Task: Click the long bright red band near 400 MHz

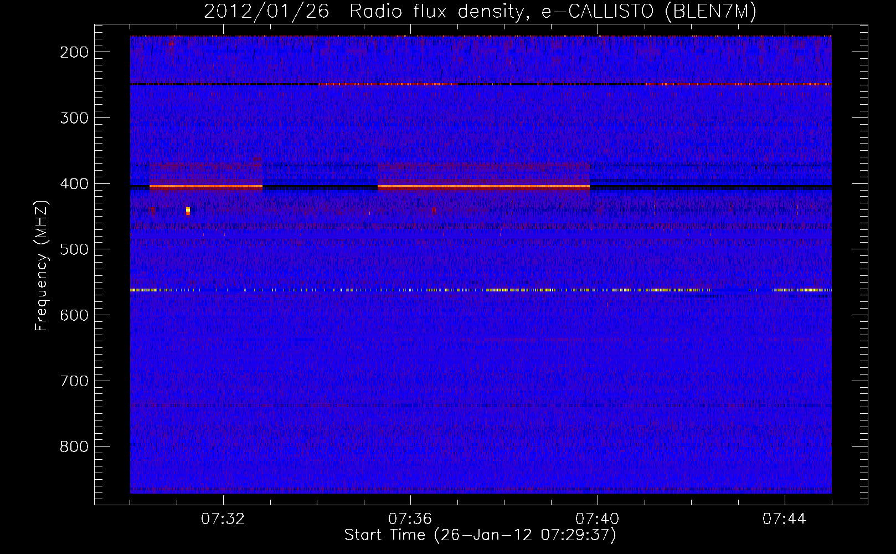Action: [x=483, y=187]
